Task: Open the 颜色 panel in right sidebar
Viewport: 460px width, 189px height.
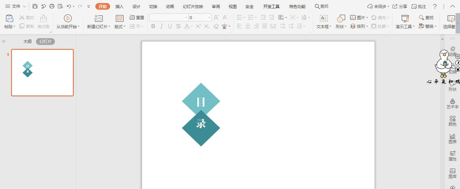Action: pyautogui.click(x=452, y=121)
